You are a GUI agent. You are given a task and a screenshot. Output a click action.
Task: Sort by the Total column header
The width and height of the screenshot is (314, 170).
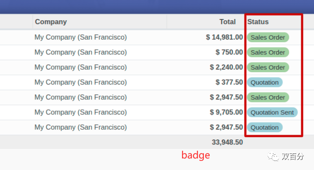228,22
